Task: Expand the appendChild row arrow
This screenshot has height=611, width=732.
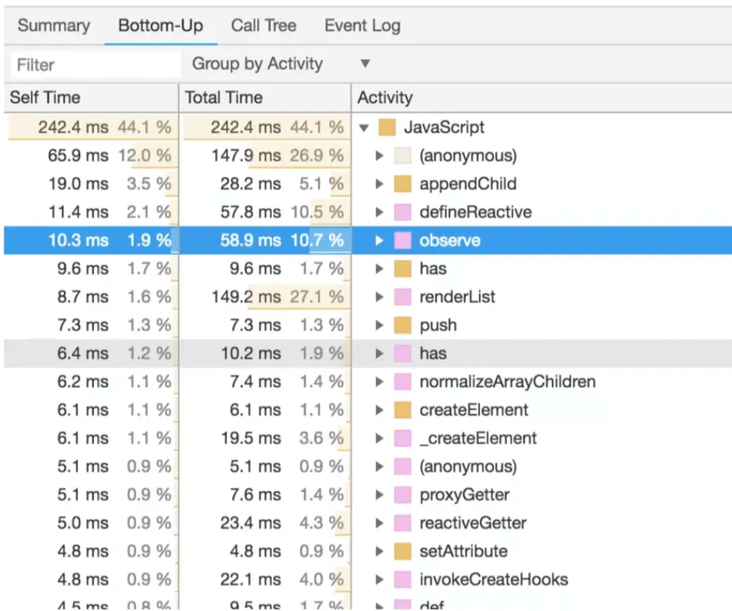Action: [380, 184]
